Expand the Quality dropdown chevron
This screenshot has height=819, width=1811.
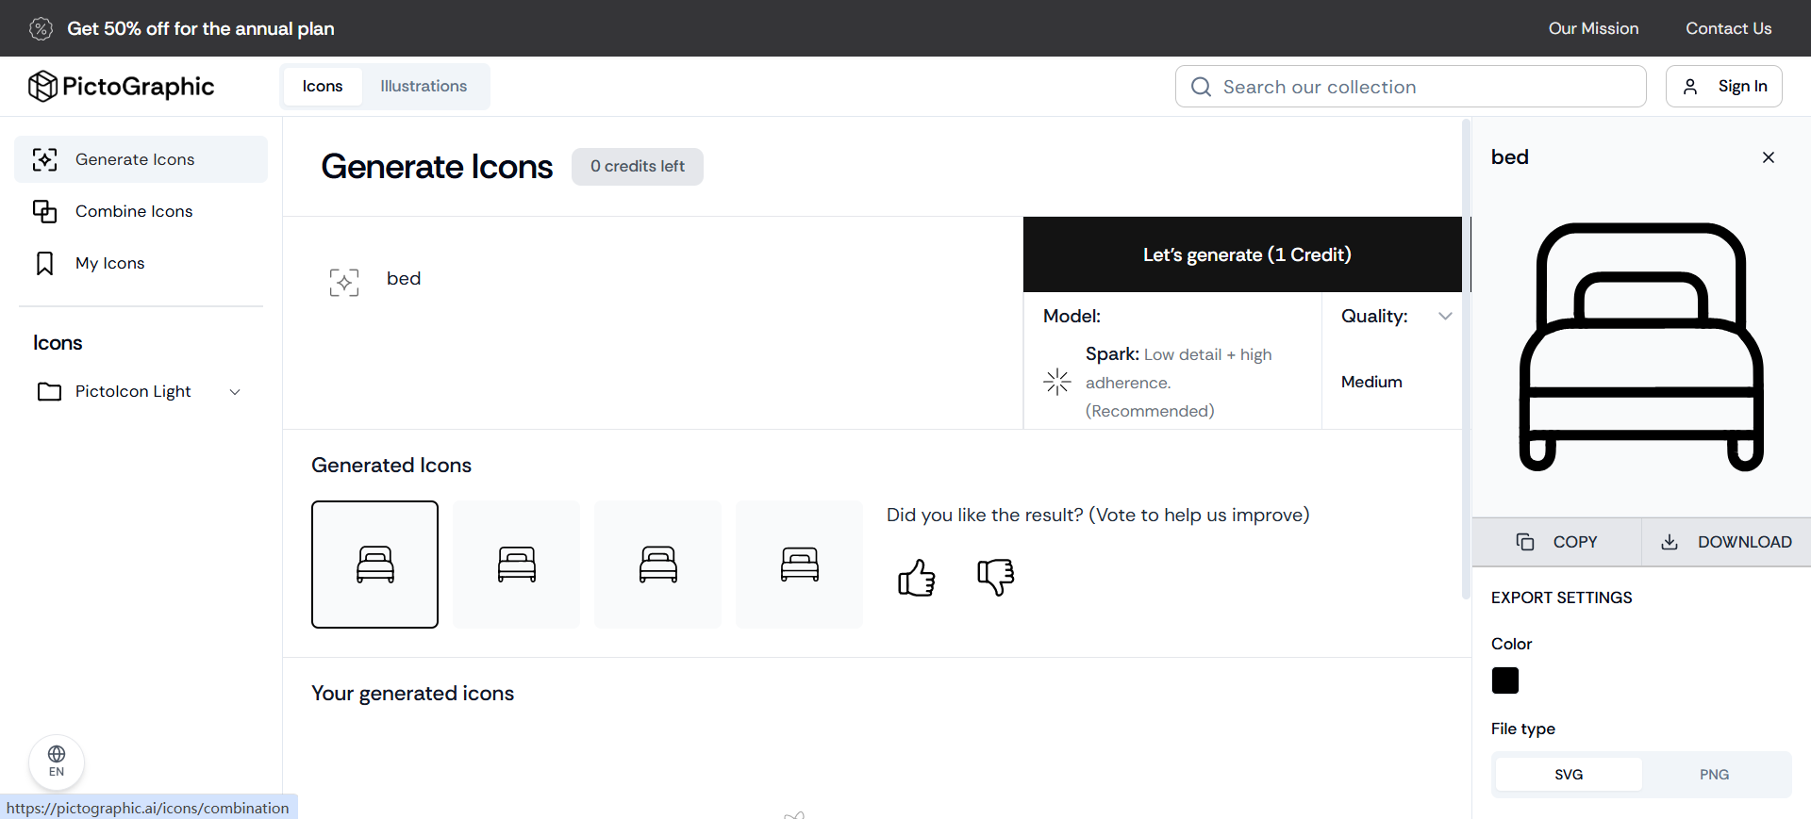click(1445, 316)
